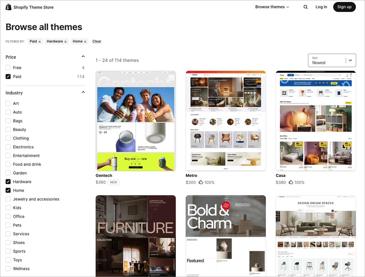Click the Shopify logo icon
The image size is (365, 277).
8,7
